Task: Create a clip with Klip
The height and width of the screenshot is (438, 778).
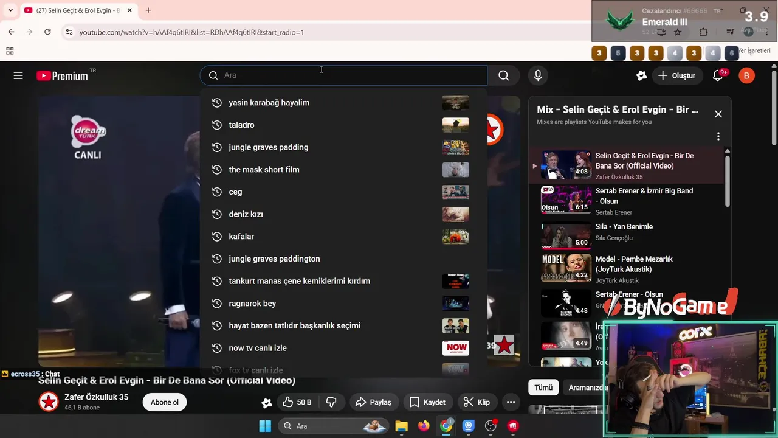Action: tap(477, 402)
